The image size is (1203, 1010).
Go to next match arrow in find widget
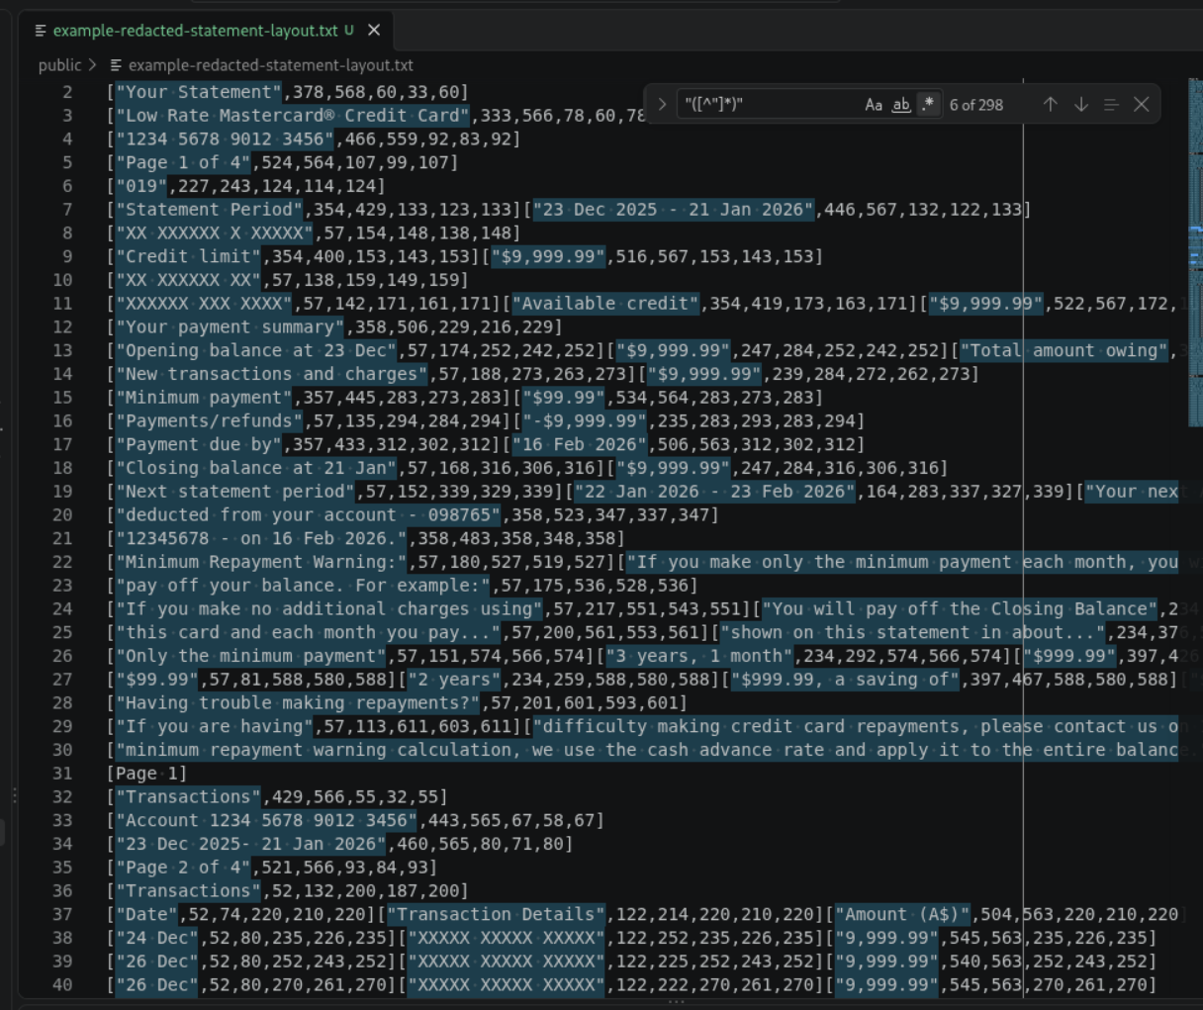coord(1081,104)
